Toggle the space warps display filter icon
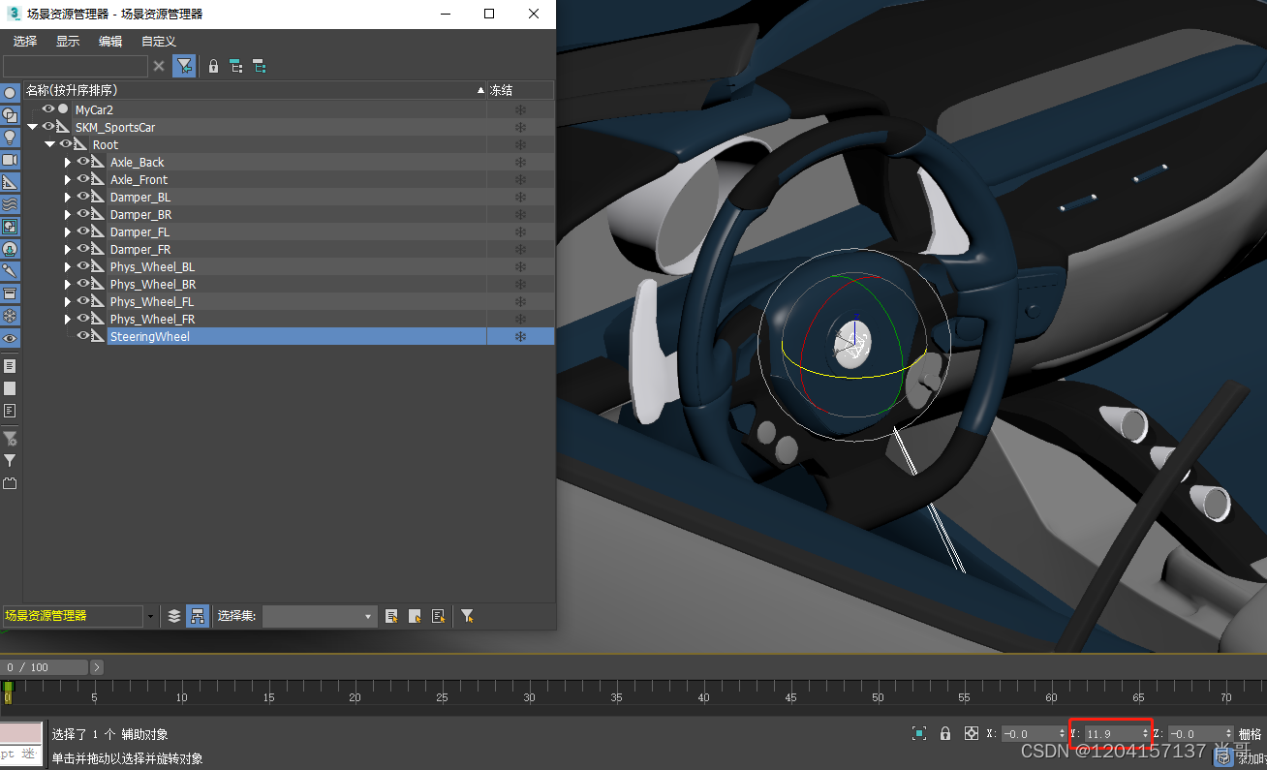The image size is (1267, 770). (10, 204)
